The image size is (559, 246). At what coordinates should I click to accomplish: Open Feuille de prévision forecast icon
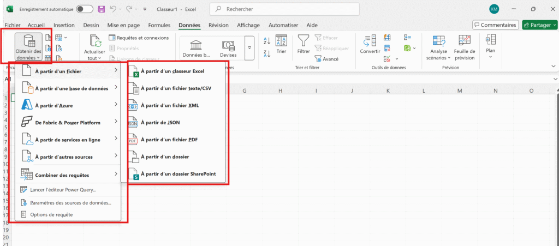[x=465, y=41]
